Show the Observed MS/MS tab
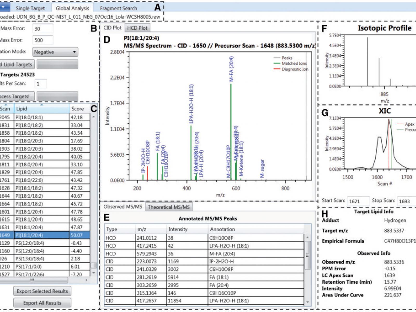The height and width of the screenshot is (312, 416). [123, 207]
